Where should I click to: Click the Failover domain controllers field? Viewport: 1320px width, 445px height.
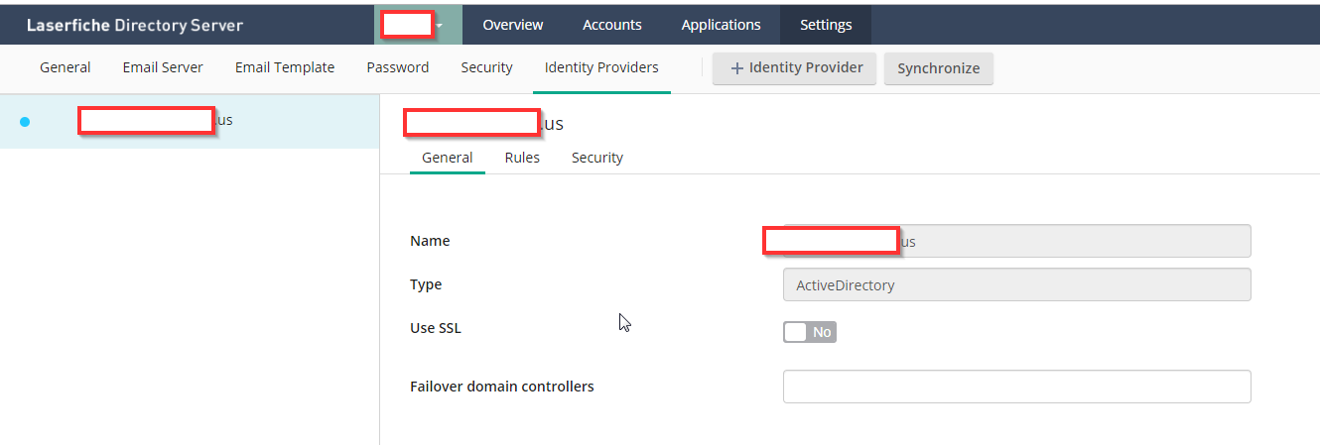(1016, 387)
